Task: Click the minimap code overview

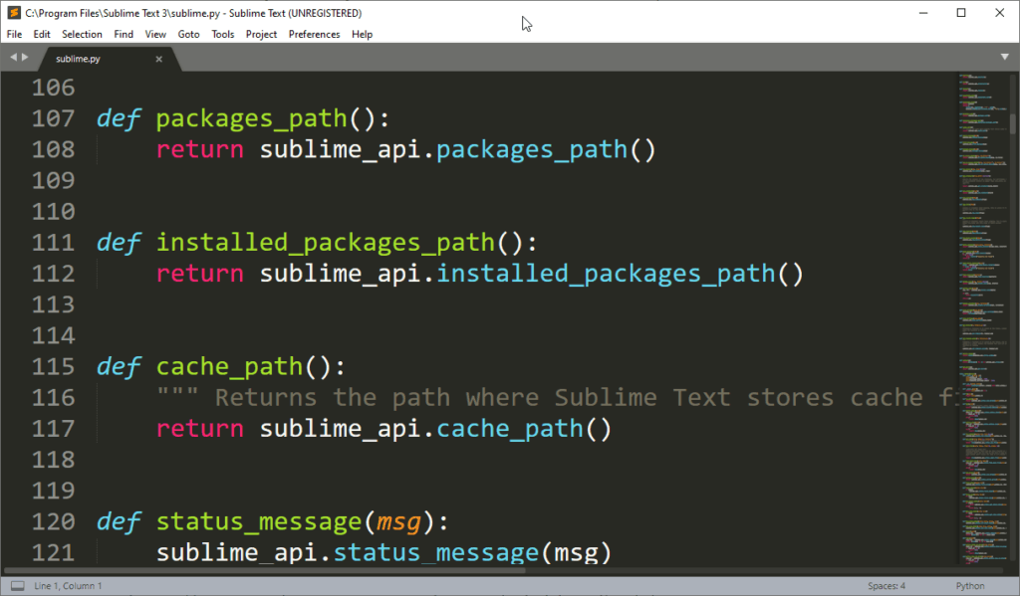Action: pos(982,318)
